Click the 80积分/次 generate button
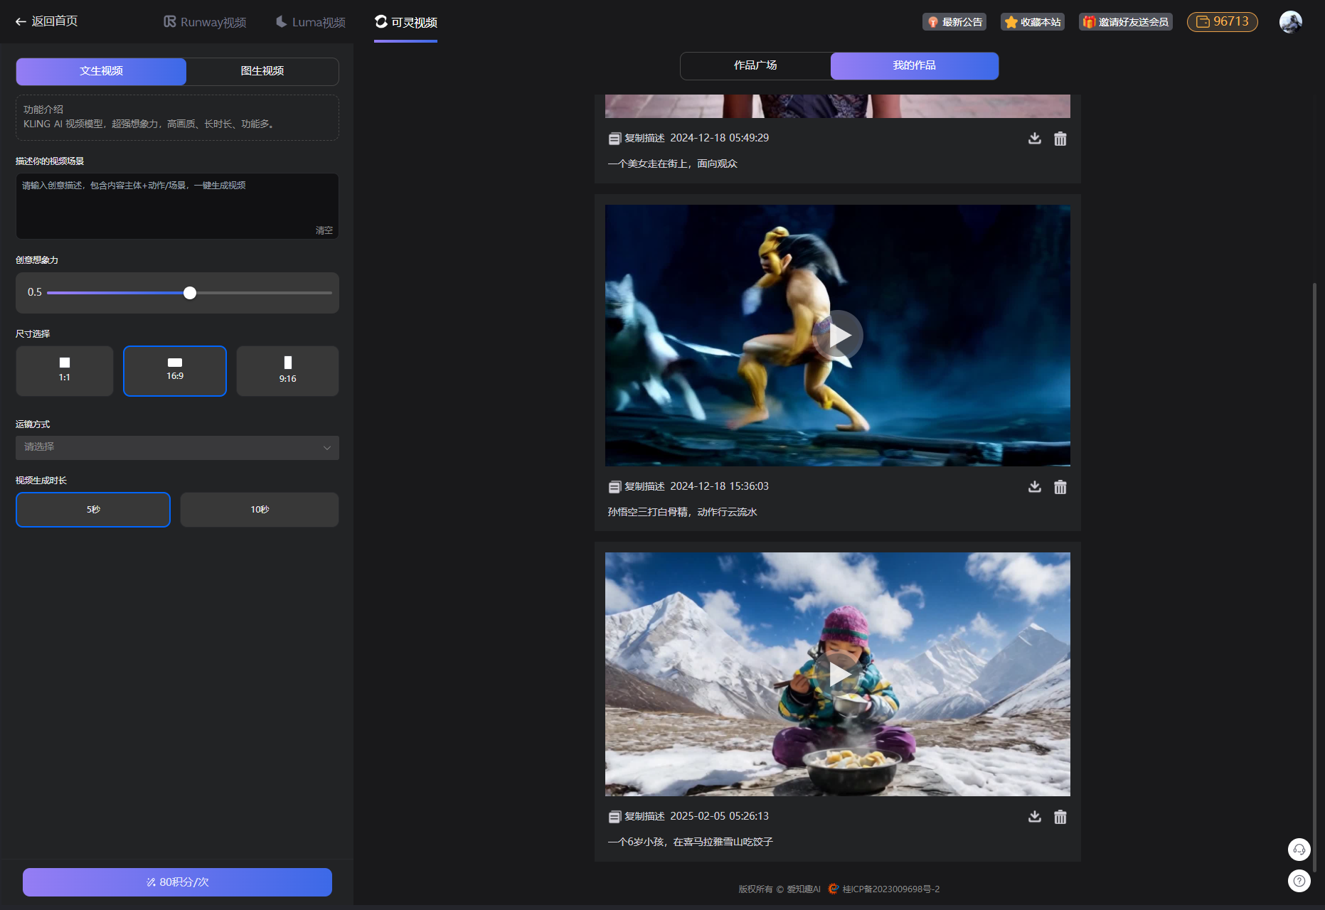 pos(177,882)
